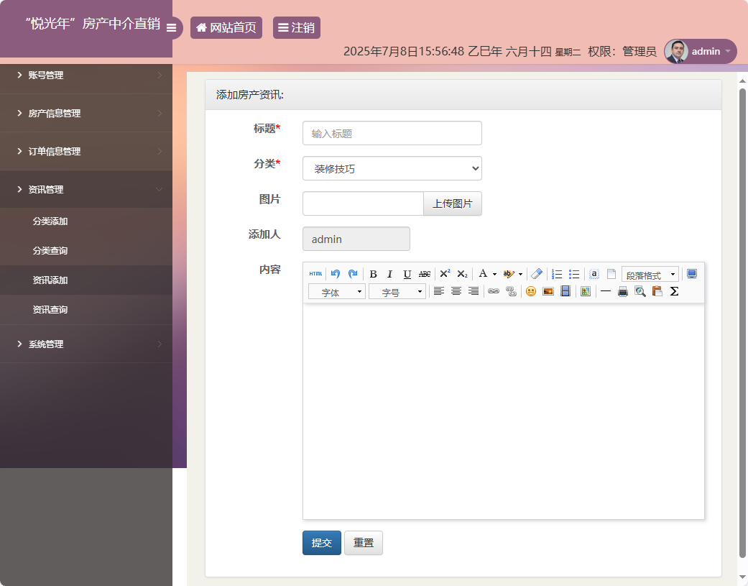Viewport: 748px width, 586px height.
Task: Click the 提交 submit button
Action: (x=321, y=542)
